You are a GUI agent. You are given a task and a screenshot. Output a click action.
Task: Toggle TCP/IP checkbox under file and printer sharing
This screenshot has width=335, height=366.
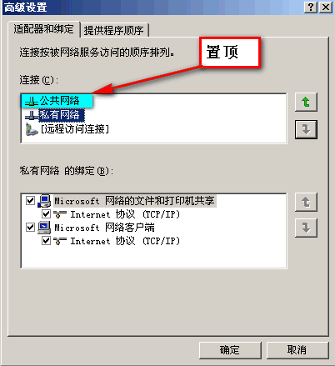click(46, 214)
